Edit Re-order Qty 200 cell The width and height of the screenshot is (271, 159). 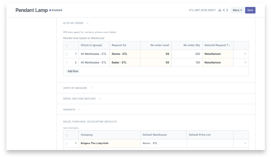click(187, 54)
